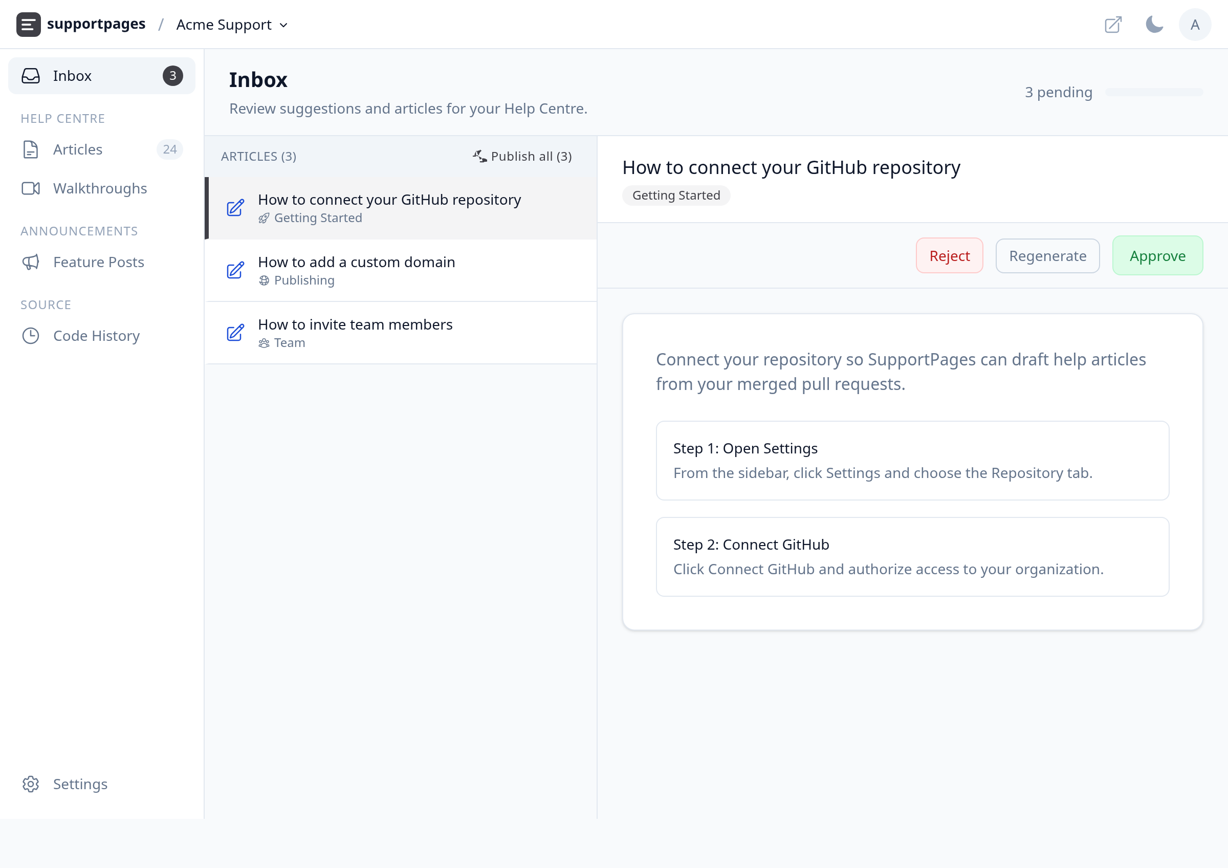This screenshot has width=1228, height=868.
Task: Click the pending progress bar
Action: [1154, 93]
